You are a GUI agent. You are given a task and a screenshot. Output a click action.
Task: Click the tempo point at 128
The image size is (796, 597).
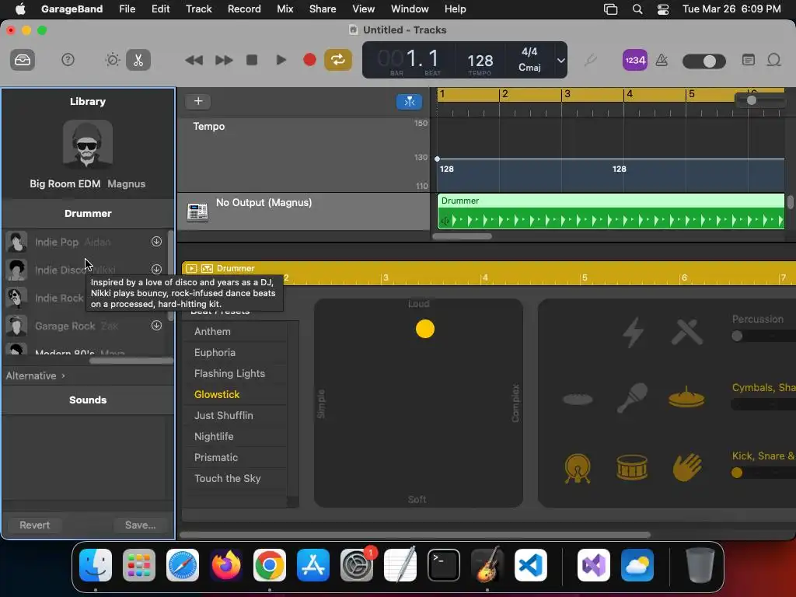click(437, 159)
